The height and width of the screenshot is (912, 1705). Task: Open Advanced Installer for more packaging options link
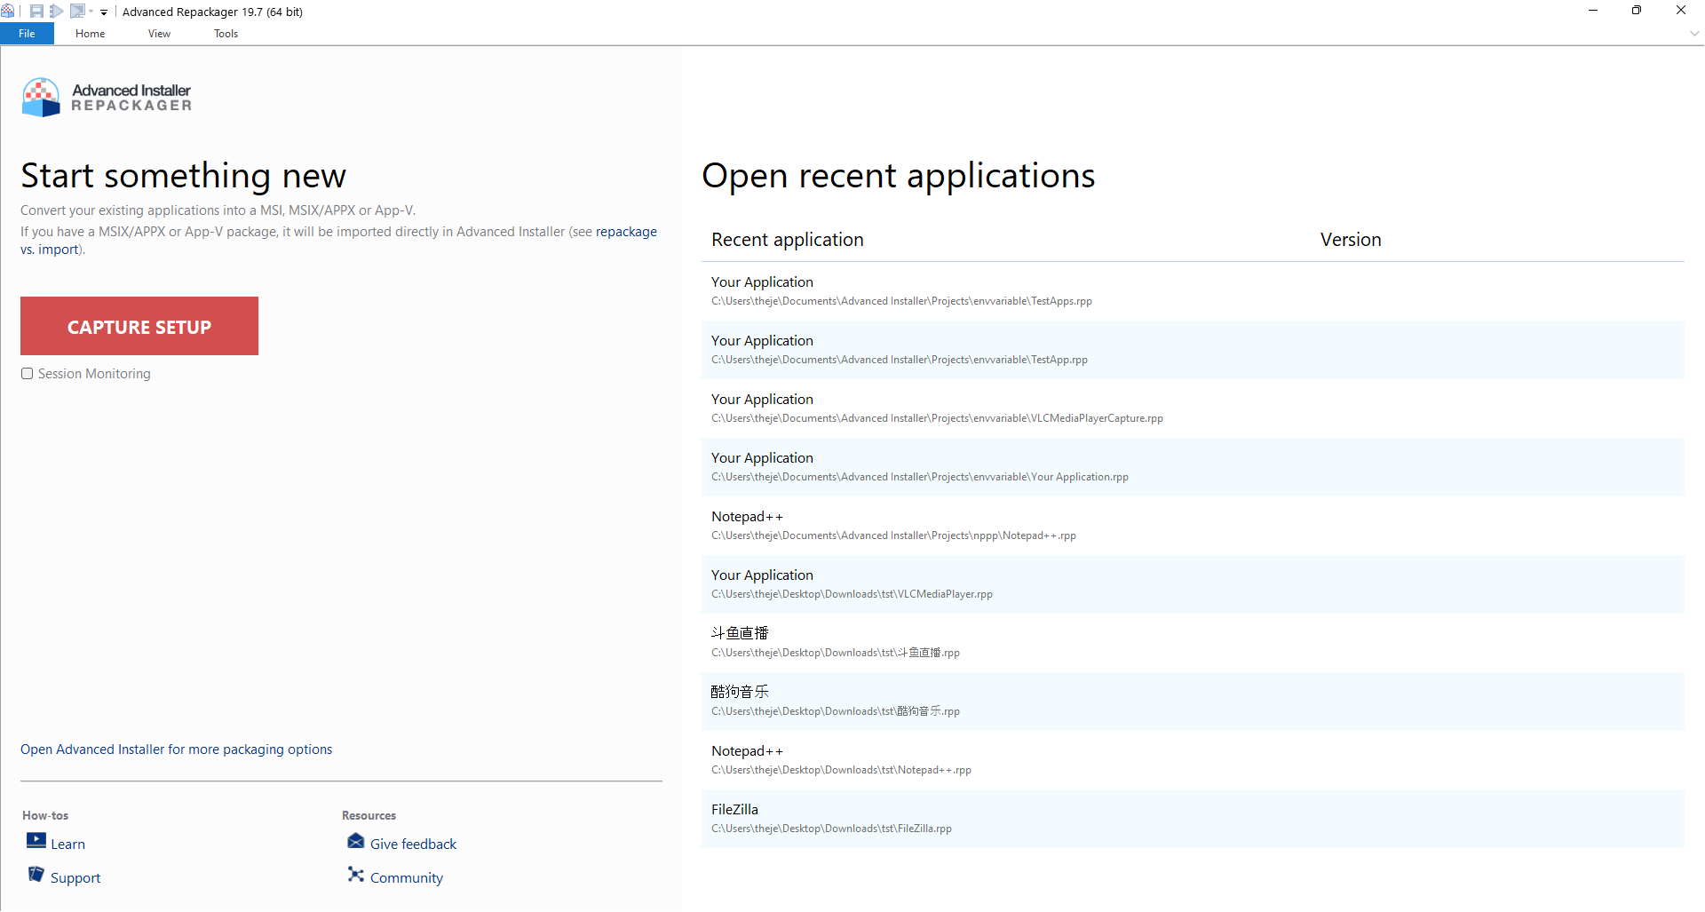coord(176,749)
